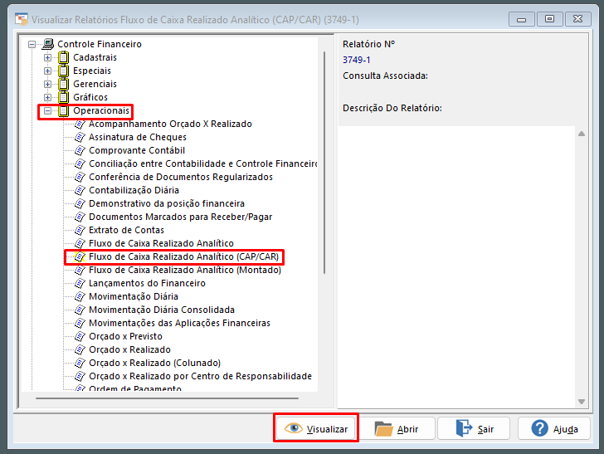Click the Controle Financeiro computer icon
Image resolution: width=604 pixels, height=454 pixels.
tap(48, 44)
